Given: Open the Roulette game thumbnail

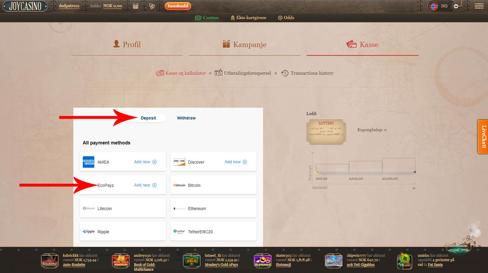Looking at the screenshot, I should [50, 261].
